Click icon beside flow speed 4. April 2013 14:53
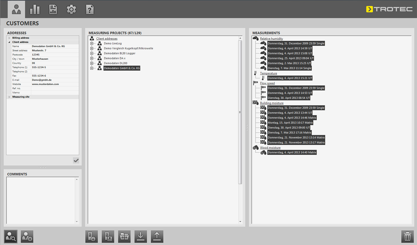Screen dimensions: 417x245 pyautogui.click(x=263, y=93)
